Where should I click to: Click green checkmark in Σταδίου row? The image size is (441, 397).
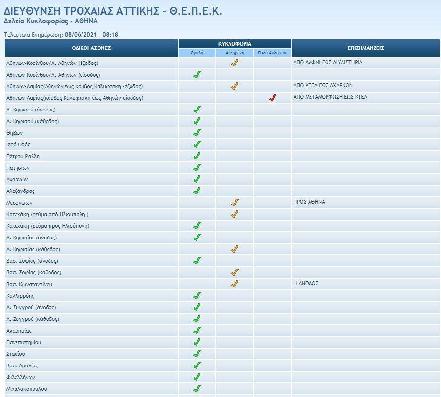pyautogui.click(x=197, y=354)
